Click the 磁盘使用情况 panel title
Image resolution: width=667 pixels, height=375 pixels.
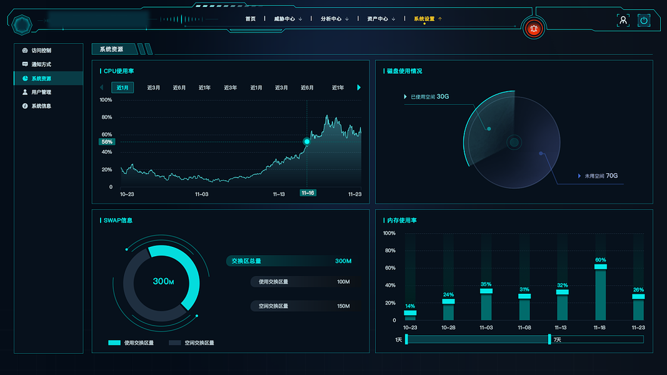[x=404, y=71]
